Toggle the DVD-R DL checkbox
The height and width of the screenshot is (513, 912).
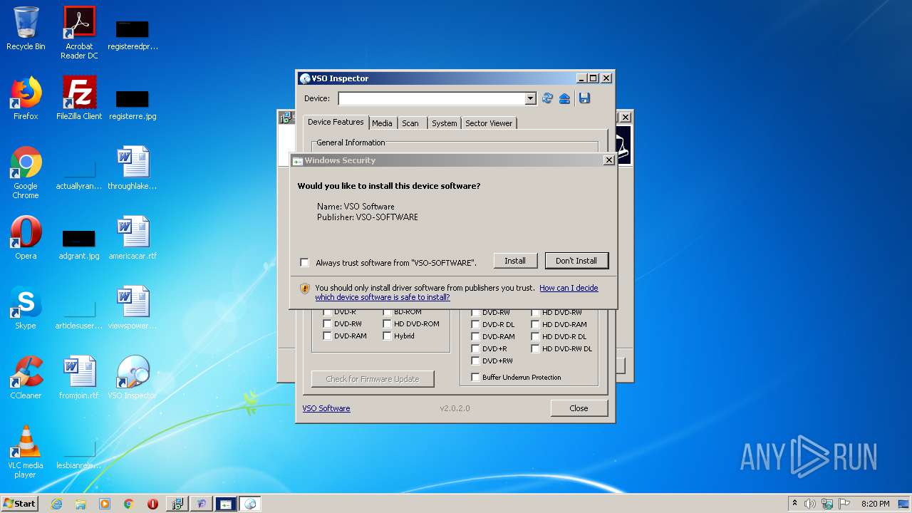tap(476, 324)
